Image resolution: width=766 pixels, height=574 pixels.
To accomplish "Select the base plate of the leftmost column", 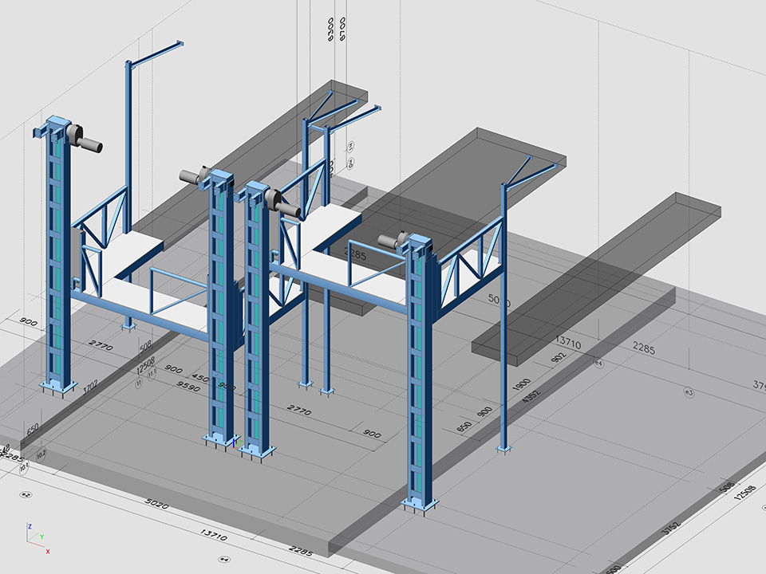I will tap(59, 387).
